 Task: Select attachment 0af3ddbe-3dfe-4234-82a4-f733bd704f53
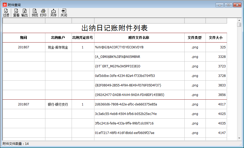point(125,76)
